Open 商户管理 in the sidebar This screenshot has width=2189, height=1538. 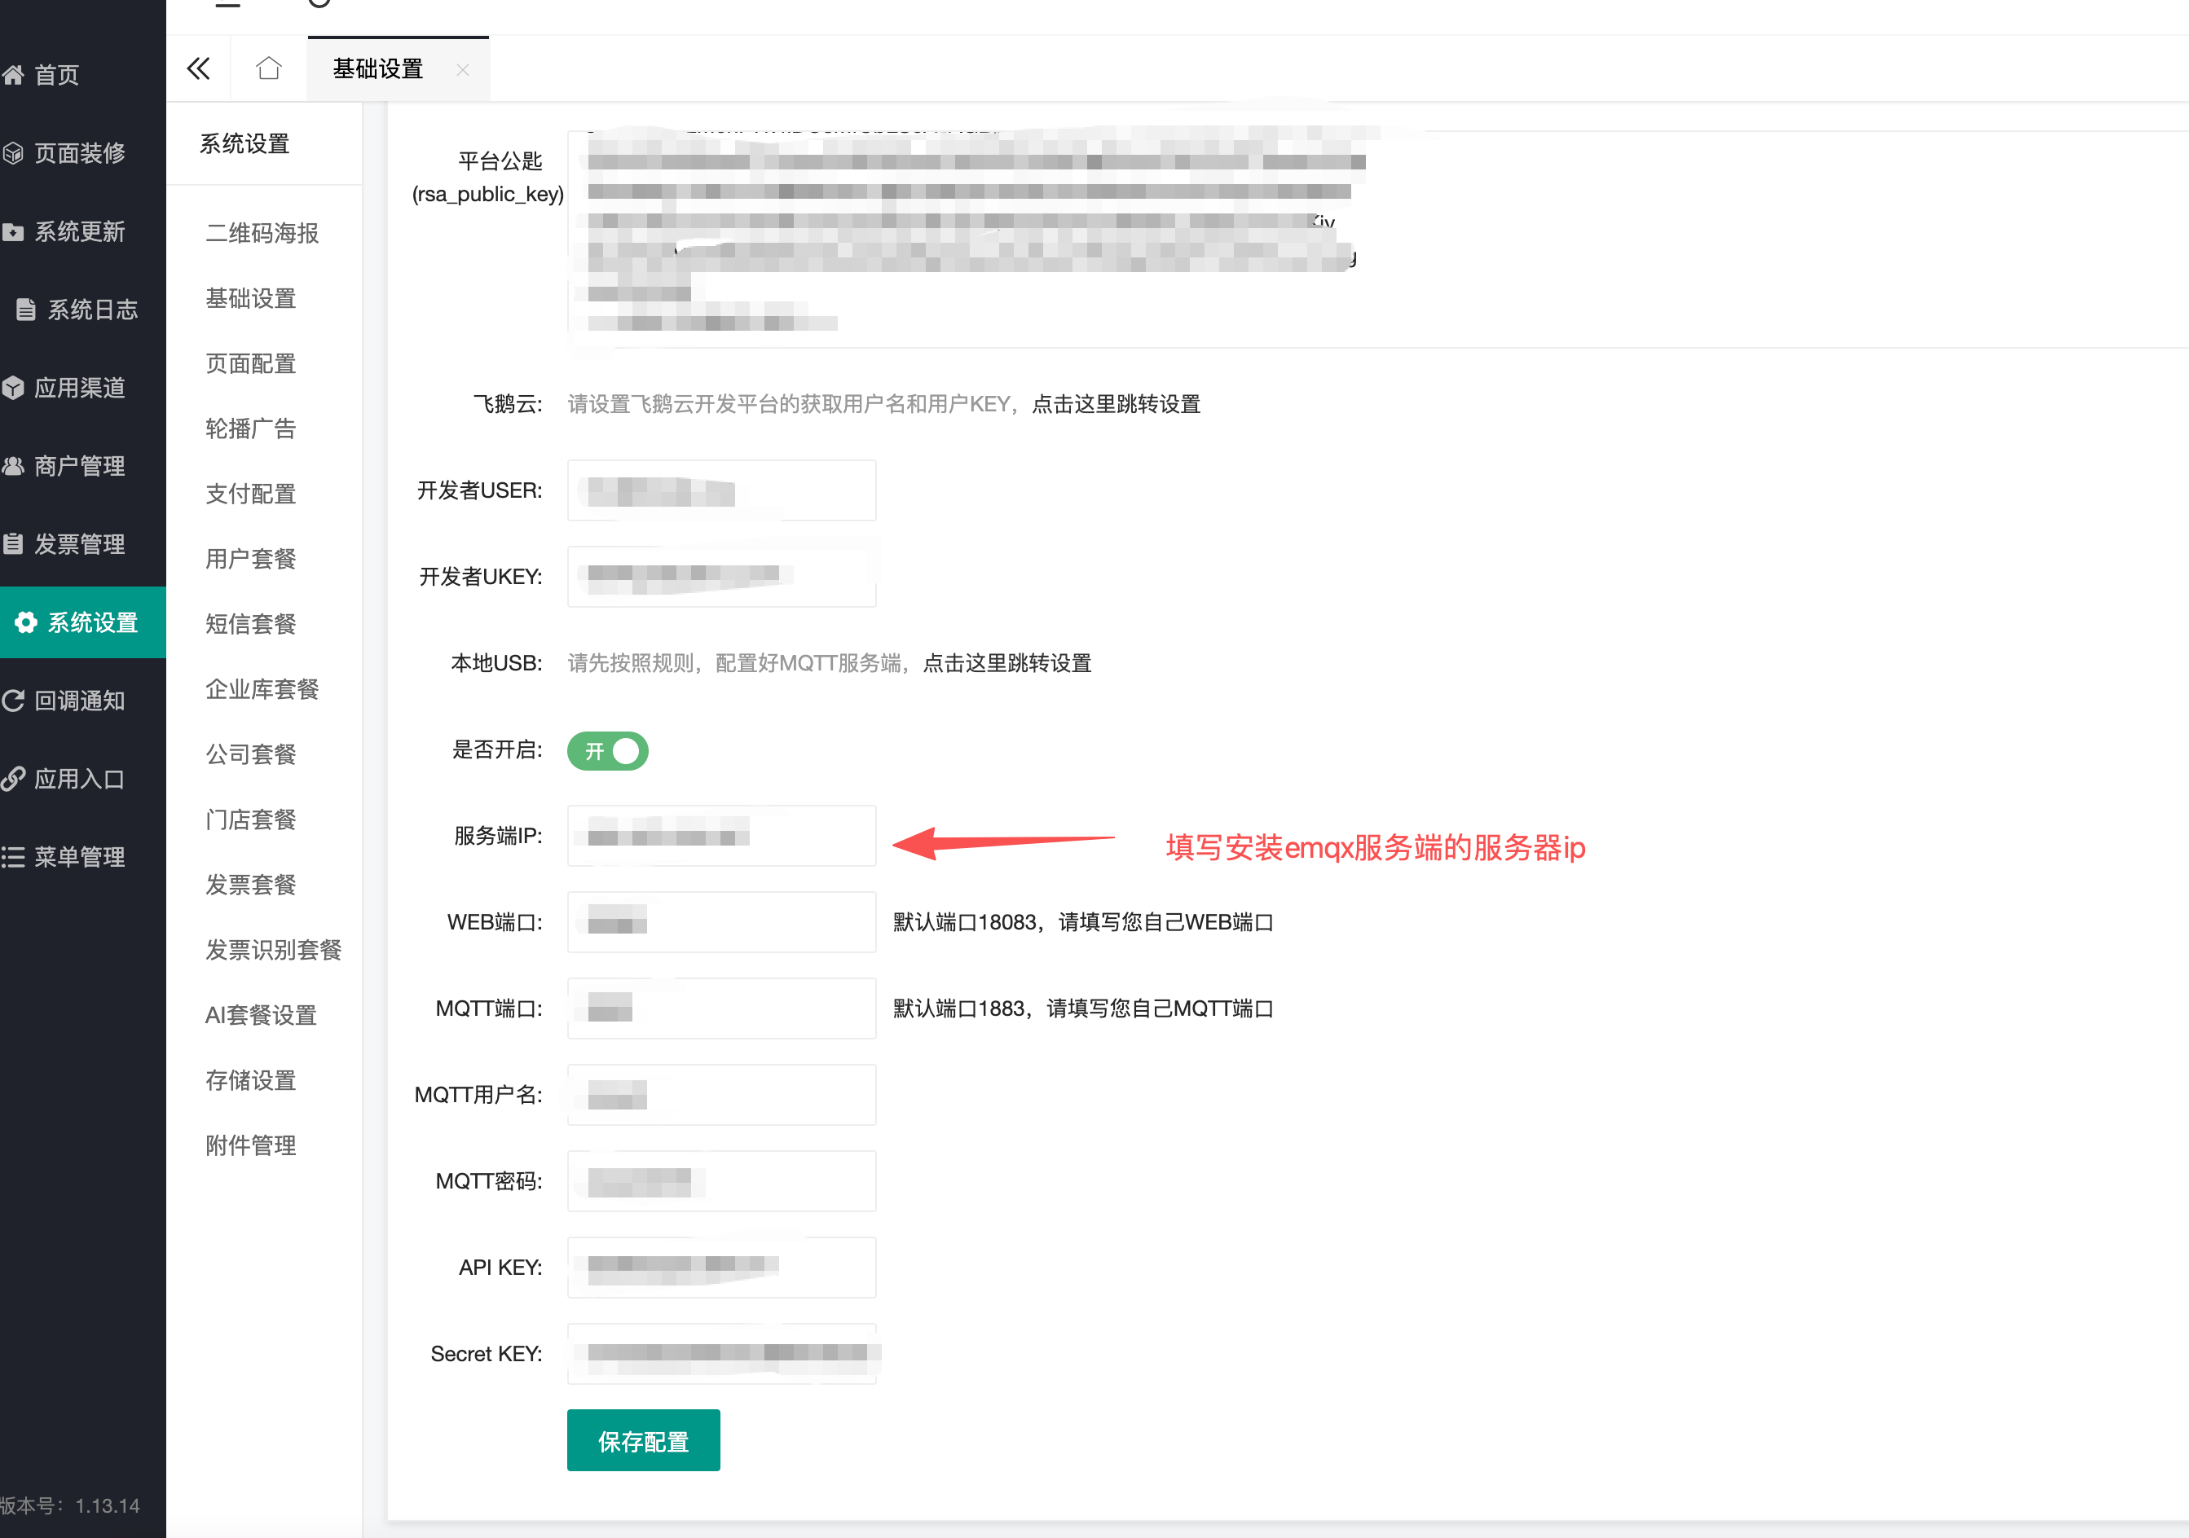78,466
